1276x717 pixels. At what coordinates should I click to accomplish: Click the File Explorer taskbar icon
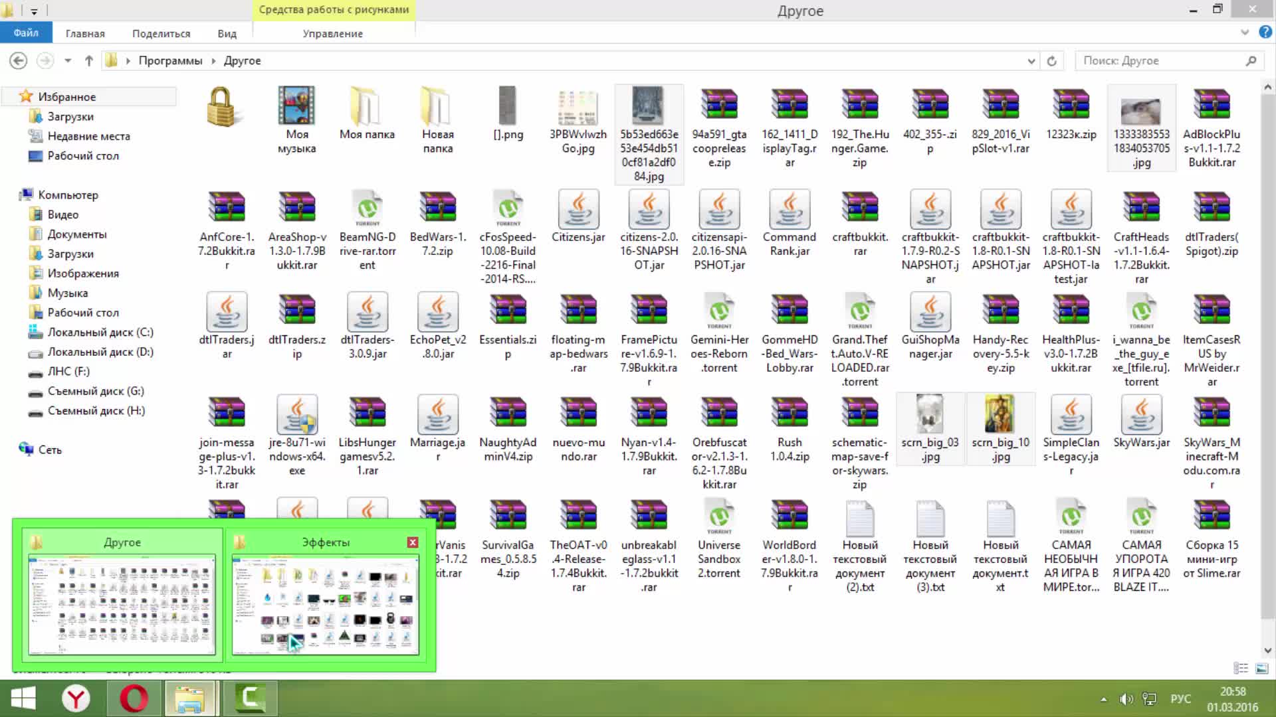(190, 698)
